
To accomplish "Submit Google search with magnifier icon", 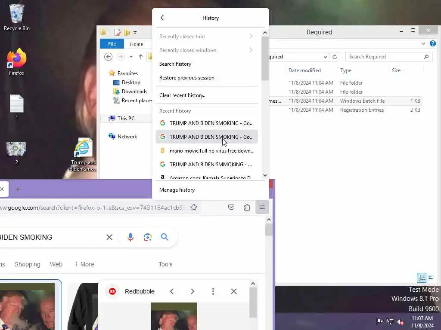I will tap(165, 237).
